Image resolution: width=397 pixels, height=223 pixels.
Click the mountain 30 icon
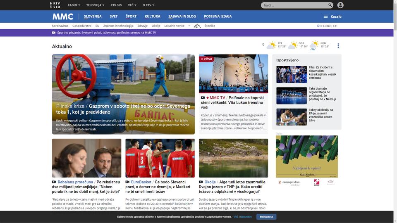pyautogui.click(x=197, y=26)
